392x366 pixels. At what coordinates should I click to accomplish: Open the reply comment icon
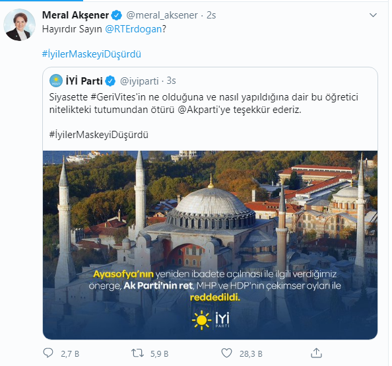pos(48,353)
